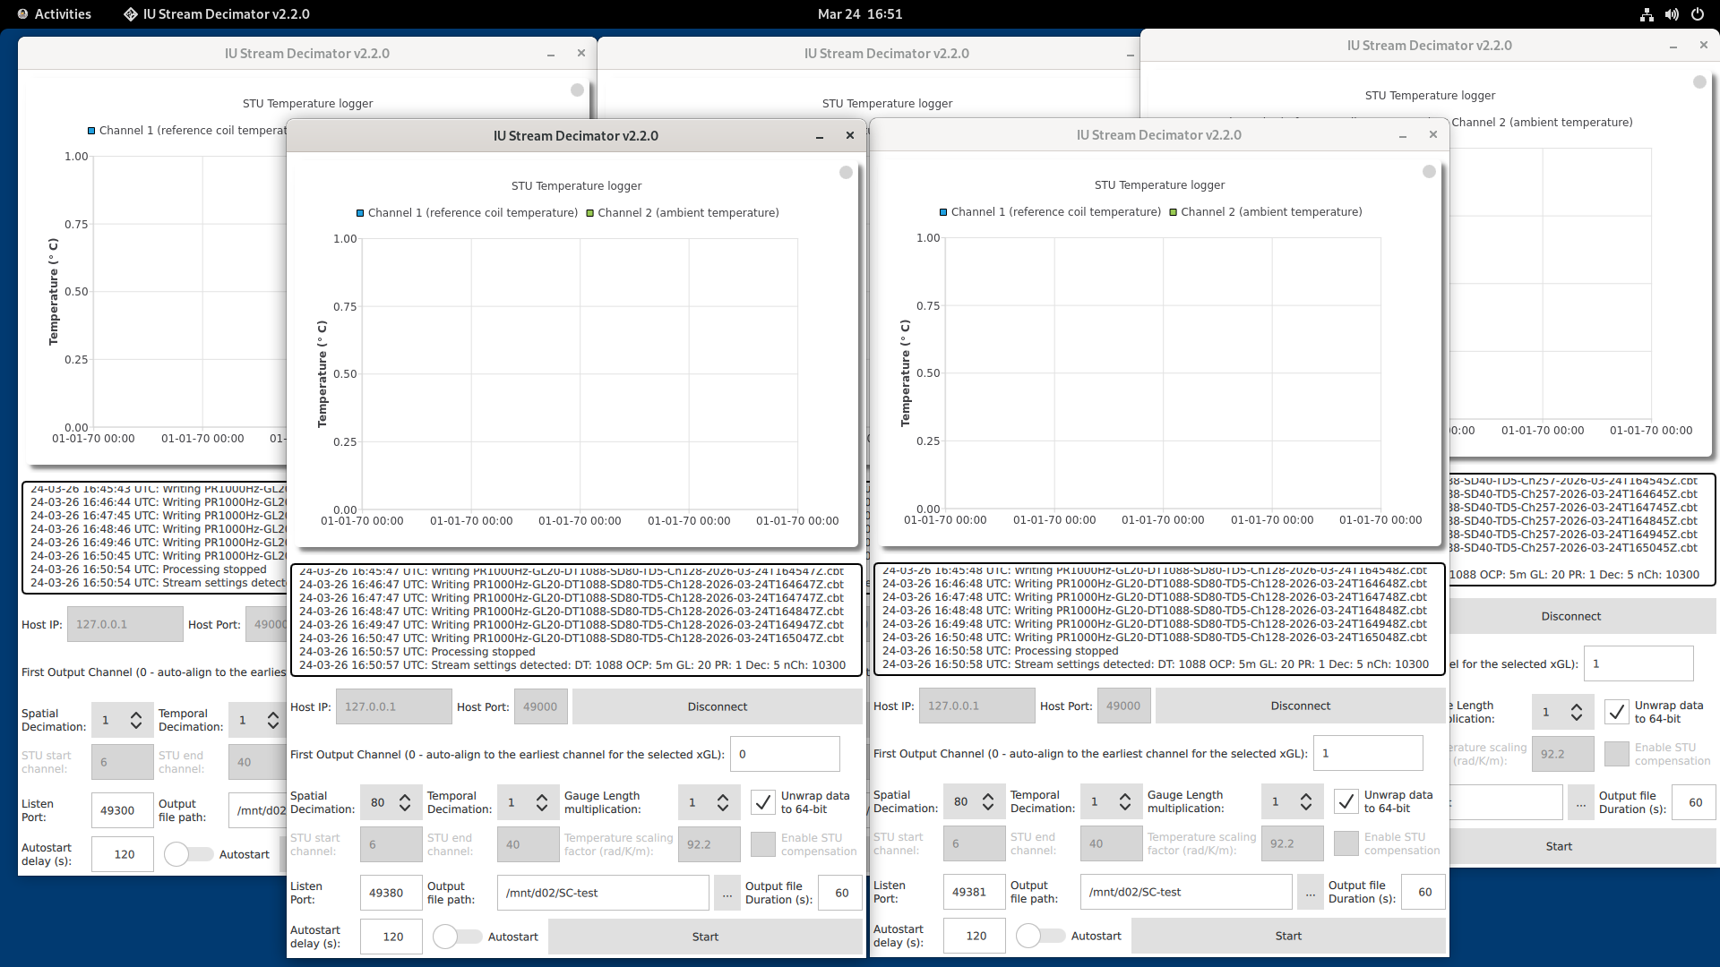Image resolution: width=1720 pixels, height=967 pixels.
Task: Enable Autostart switch in port 49381 window
Action: (x=1040, y=936)
